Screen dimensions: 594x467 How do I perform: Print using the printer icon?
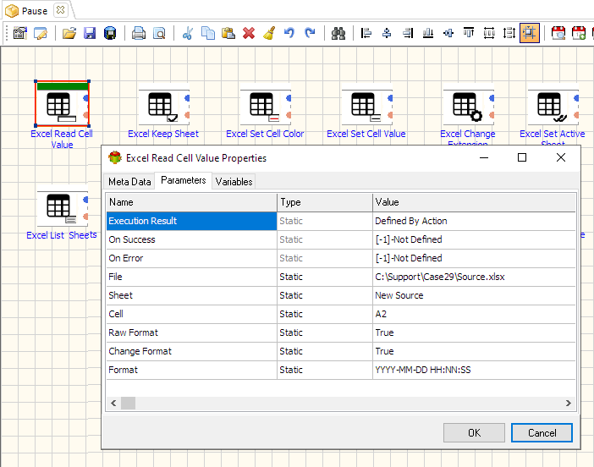139,33
